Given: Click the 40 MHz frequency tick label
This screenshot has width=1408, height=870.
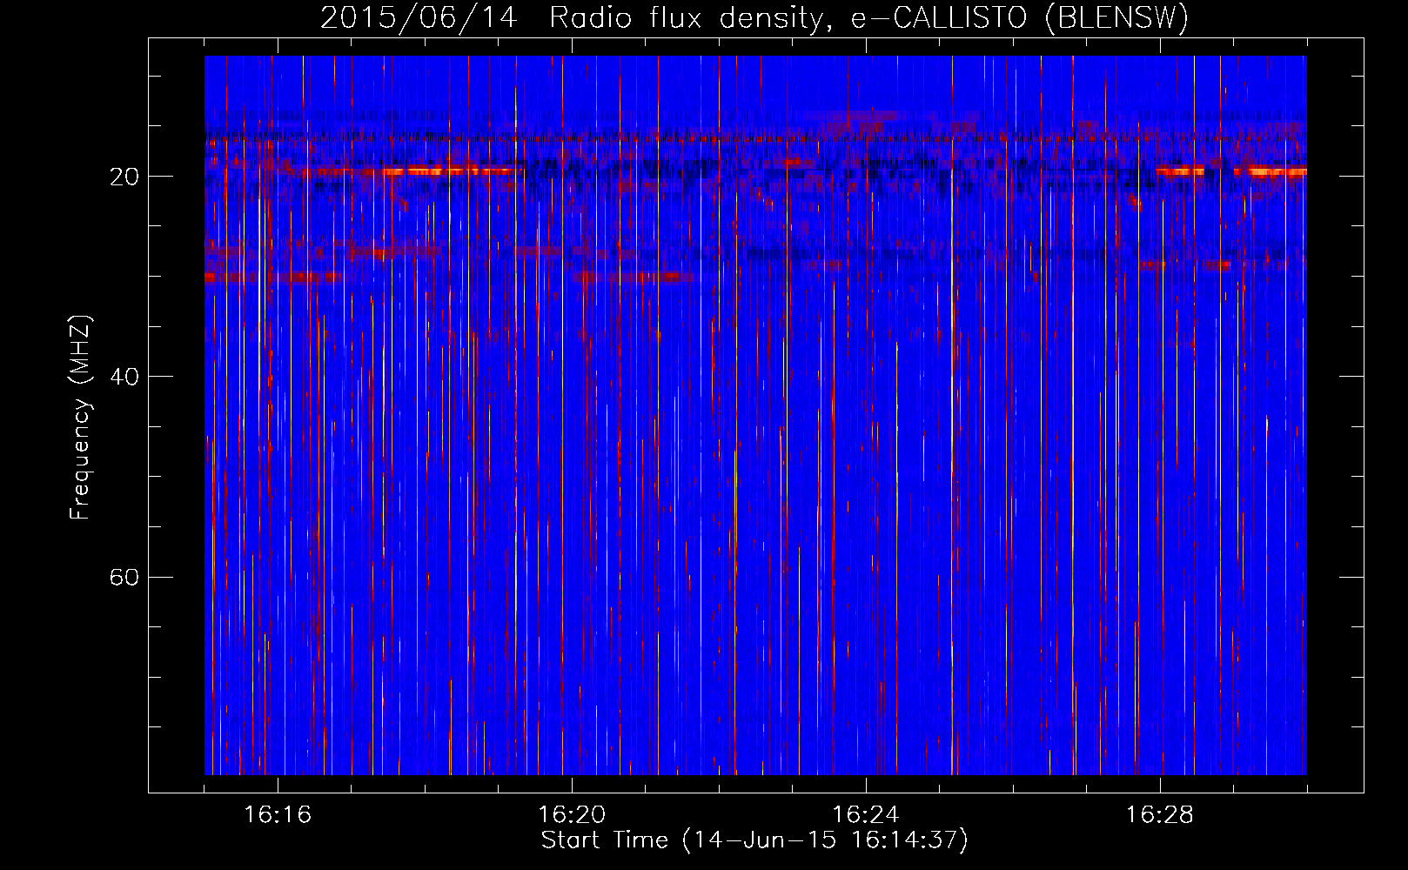Looking at the screenshot, I should pos(124,377).
